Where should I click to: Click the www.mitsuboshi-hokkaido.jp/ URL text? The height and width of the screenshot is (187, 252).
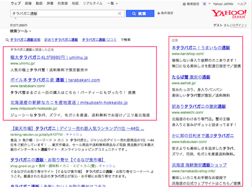(34, 108)
